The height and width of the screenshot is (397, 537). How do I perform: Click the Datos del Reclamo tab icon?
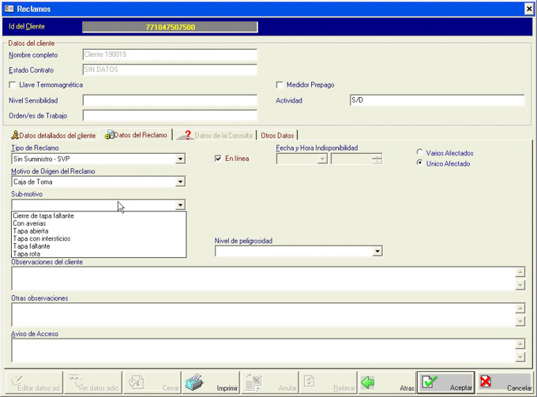[x=109, y=135]
